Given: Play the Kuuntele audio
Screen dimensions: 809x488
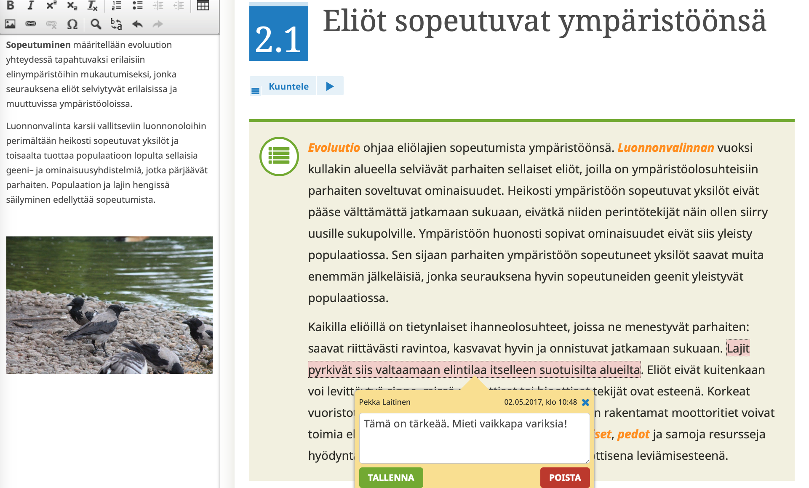Looking at the screenshot, I should 330,86.
